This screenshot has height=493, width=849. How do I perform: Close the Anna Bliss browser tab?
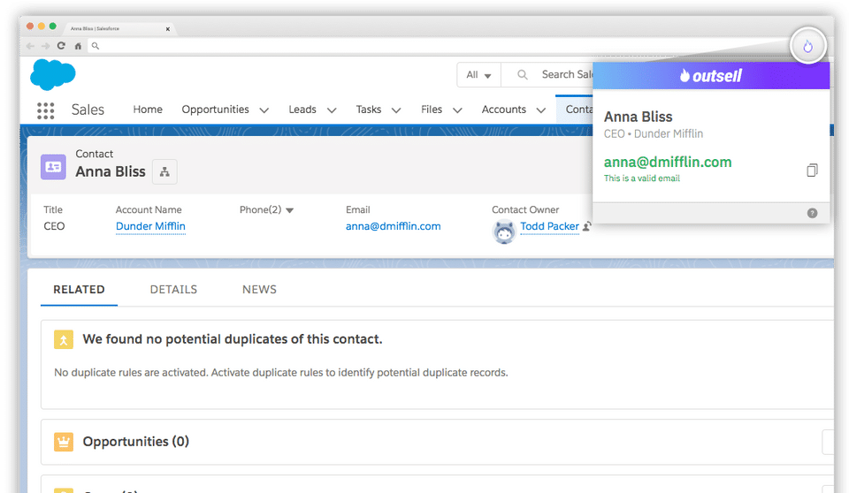[x=168, y=29]
